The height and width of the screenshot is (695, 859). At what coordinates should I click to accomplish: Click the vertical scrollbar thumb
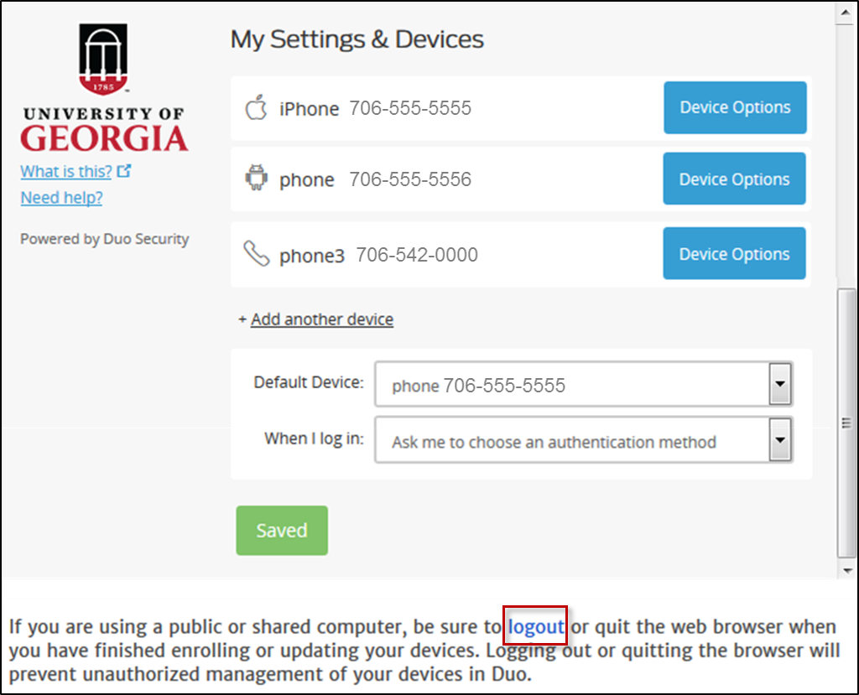coord(847,423)
